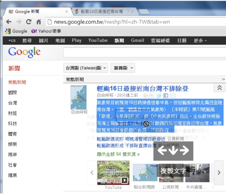
Task: Close the 輕颱16日最接近南台灣 tab
Action: [133, 11]
